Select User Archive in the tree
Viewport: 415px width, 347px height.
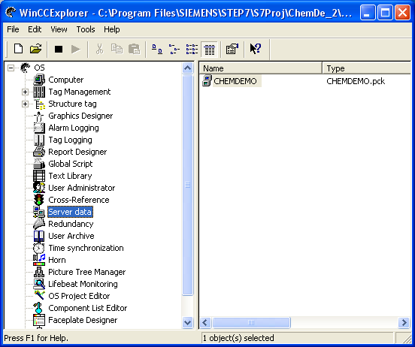click(x=71, y=236)
